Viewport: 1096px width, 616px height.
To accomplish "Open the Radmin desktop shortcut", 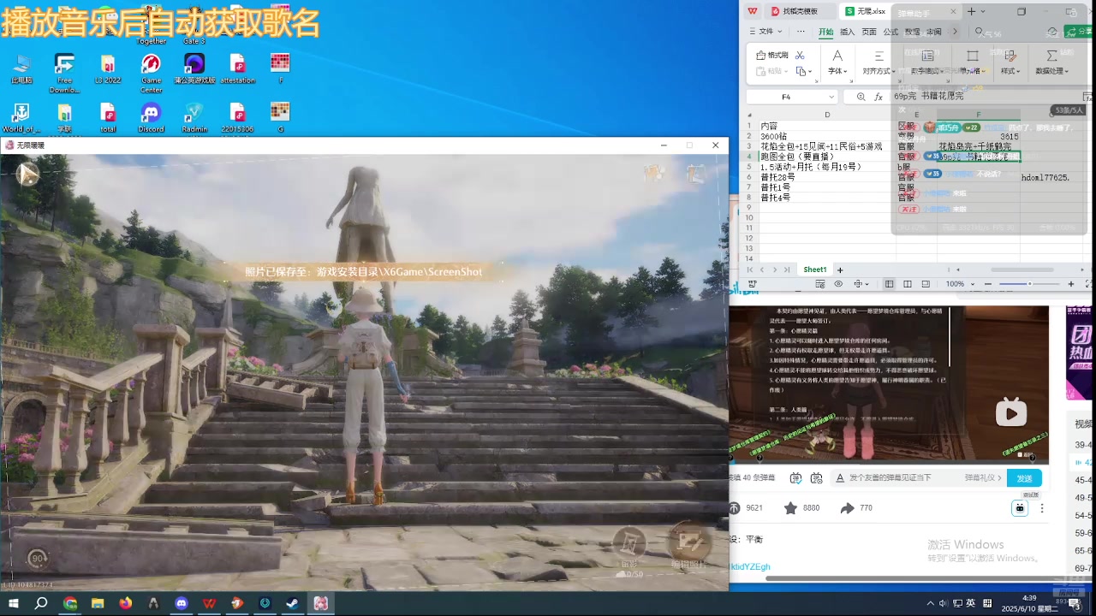I will tap(194, 118).
